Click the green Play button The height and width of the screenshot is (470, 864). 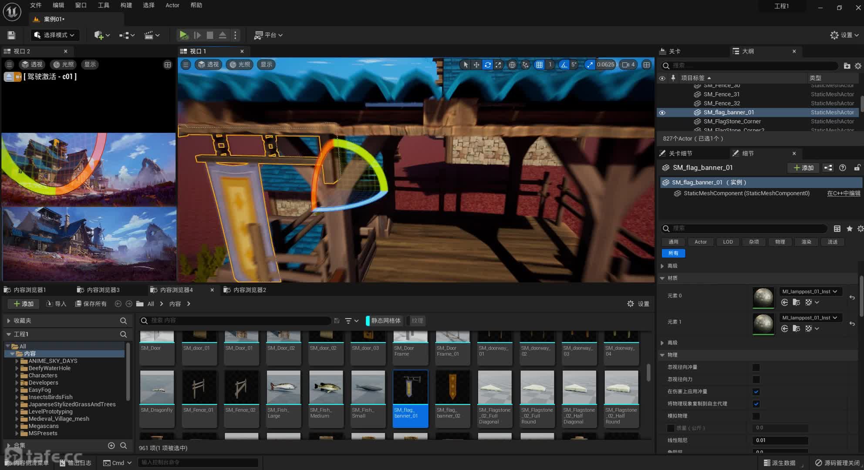183,35
